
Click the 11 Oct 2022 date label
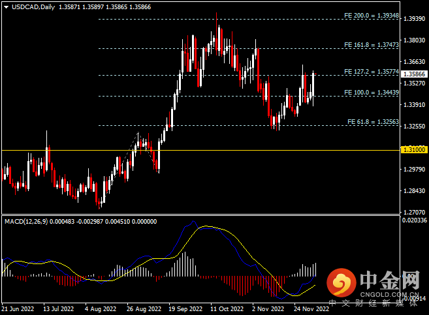(x=227, y=308)
